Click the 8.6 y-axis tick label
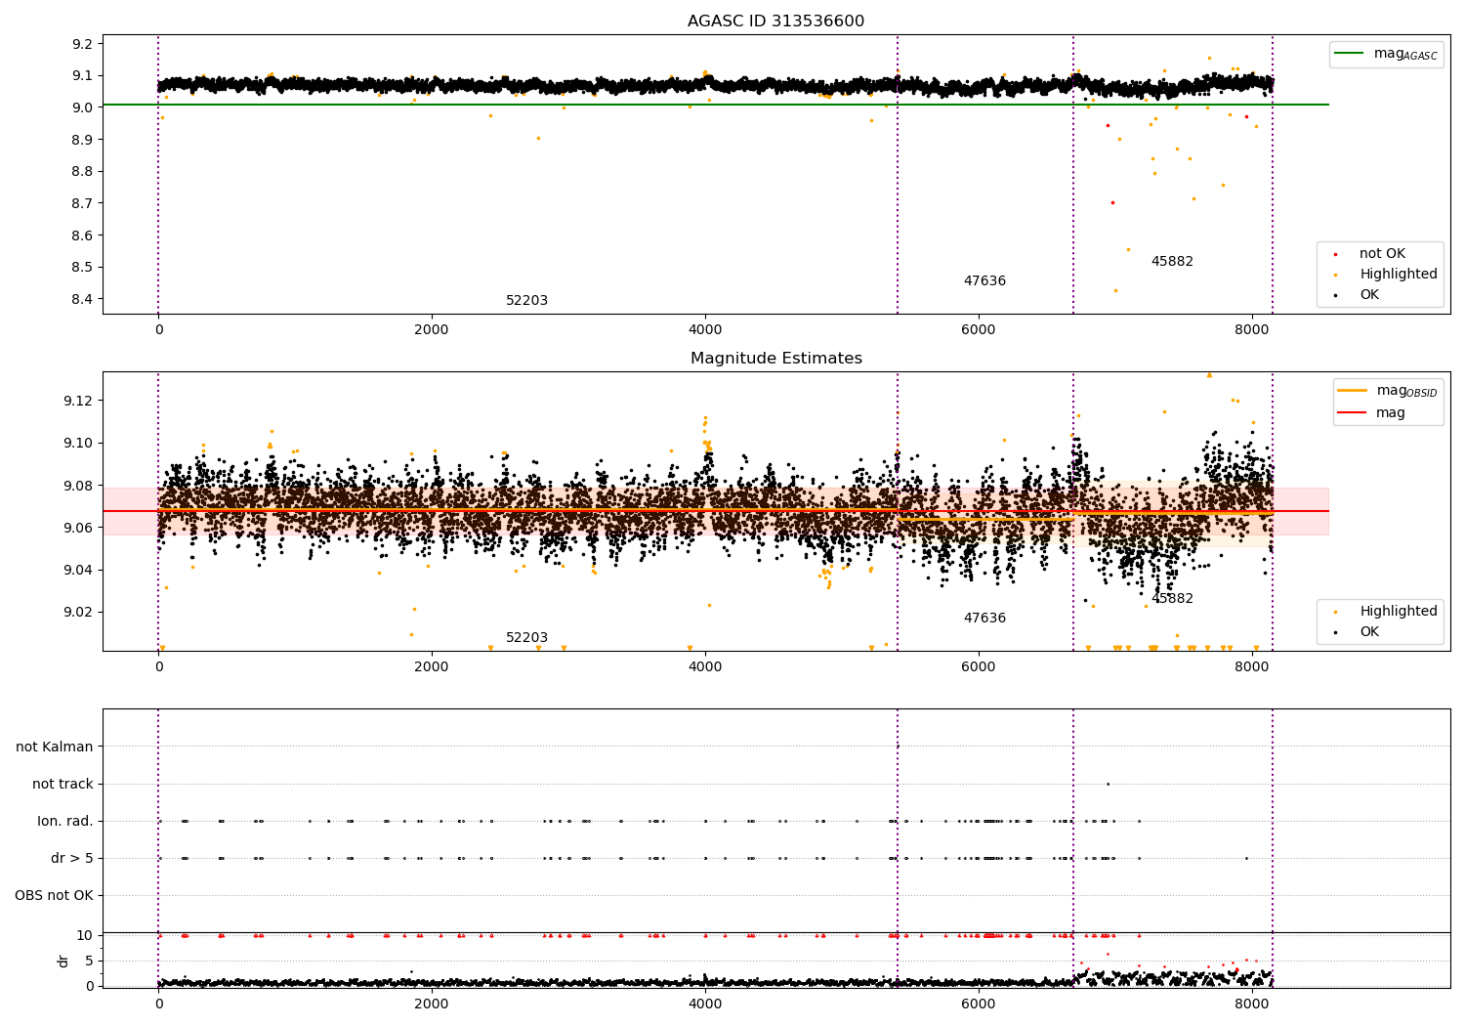This screenshot has height=1026, width=1465. (82, 235)
